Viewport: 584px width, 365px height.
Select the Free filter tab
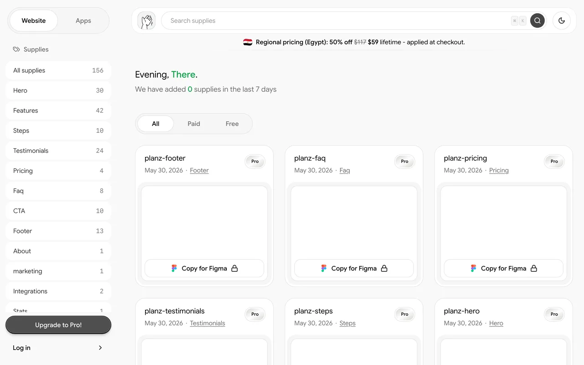pos(232,124)
